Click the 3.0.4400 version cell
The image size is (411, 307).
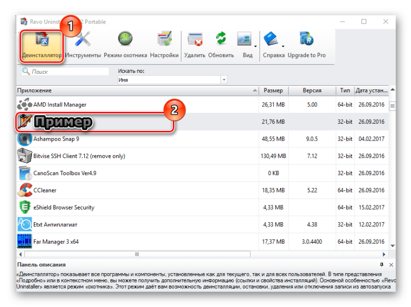point(312,241)
